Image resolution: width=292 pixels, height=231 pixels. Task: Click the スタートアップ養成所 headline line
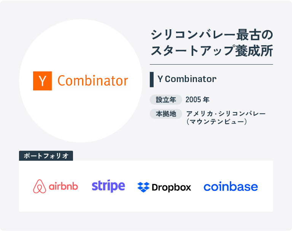(212, 51)
